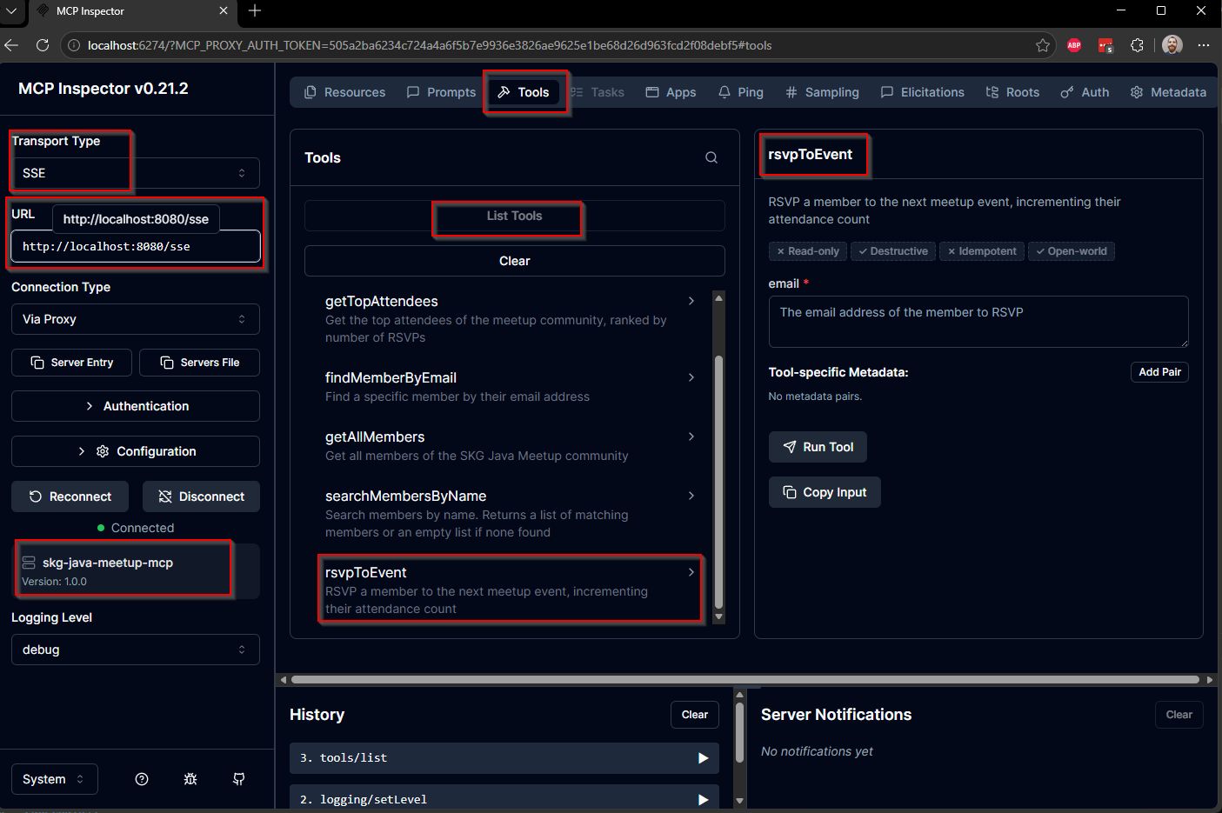Click the Reconnect button
Screen dimensions: 1222x813
click(x=70, y=496)
